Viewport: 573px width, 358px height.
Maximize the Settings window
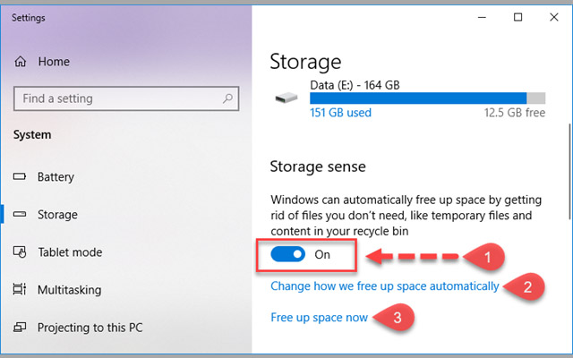(517, 17)
